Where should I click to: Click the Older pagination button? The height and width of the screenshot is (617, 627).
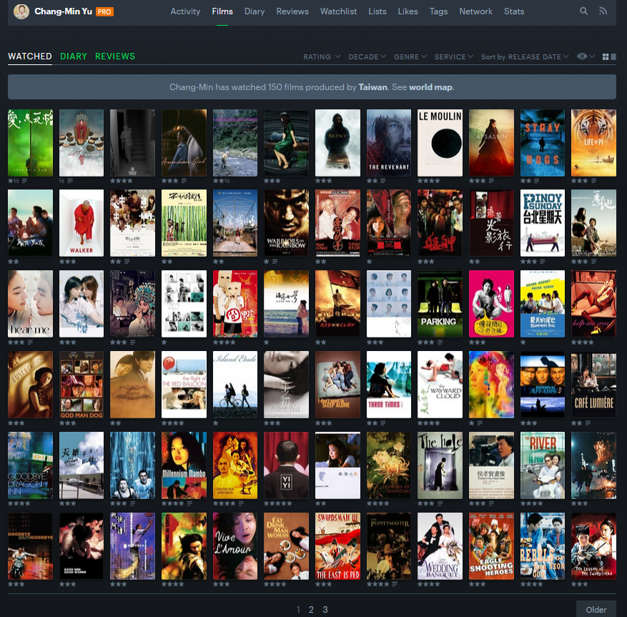[x=596, y=610]
